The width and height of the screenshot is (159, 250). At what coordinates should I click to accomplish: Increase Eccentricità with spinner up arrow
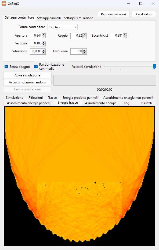(125, 34)
